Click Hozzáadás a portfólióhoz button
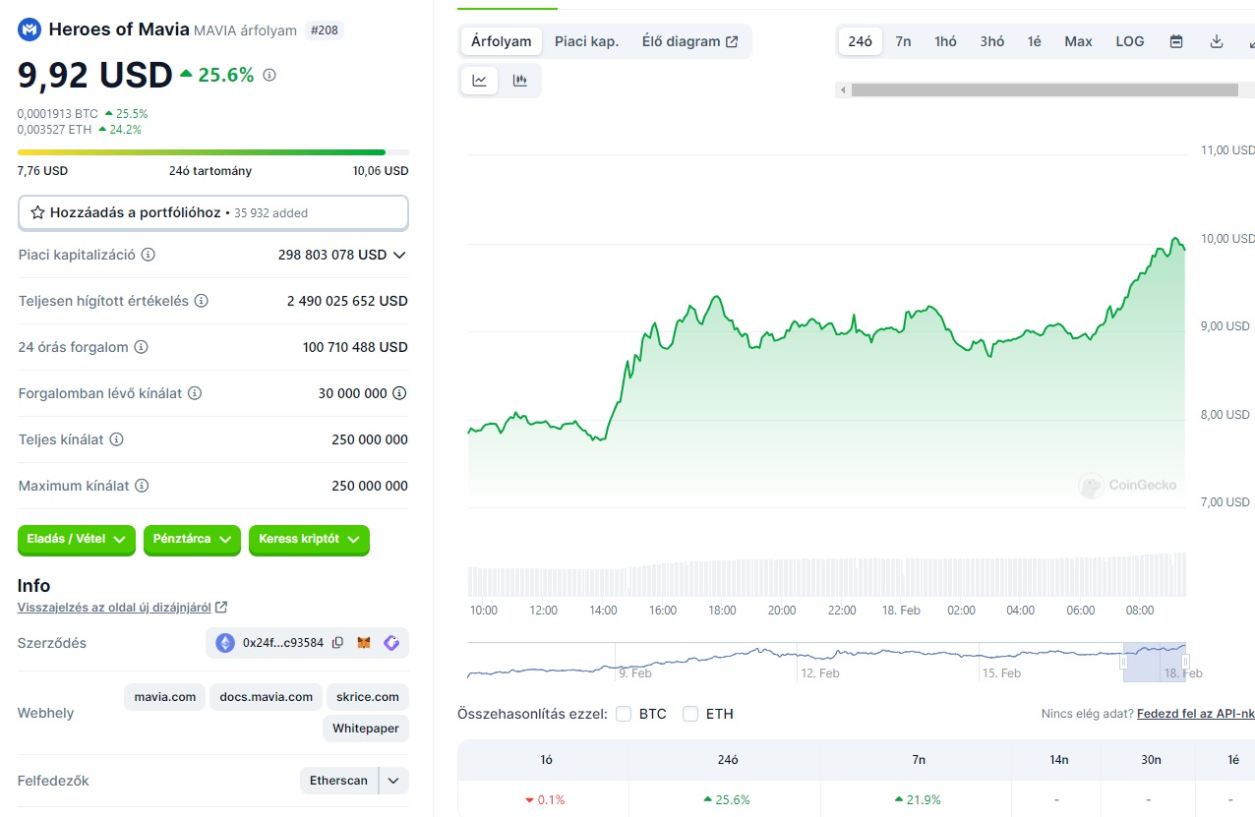The image size is (1255, 817). pos(213,212)
